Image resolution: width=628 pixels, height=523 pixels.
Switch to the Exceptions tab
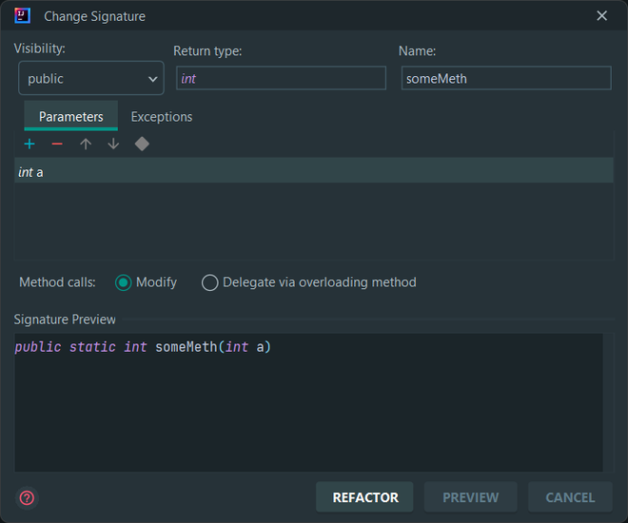point(162,117)
